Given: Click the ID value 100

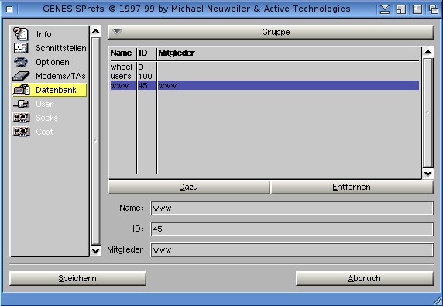Looking at the screenshot, I should point(146,76).
